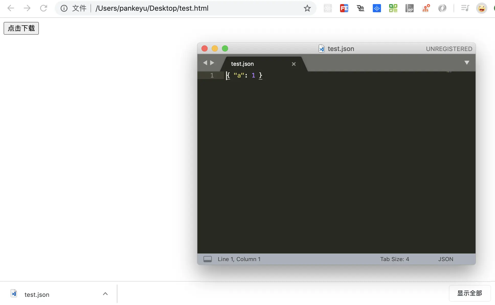Viewport: 495px width, 305px height.
Task: Click the Axure RP extension icon
Action: (x=409, y=8)
